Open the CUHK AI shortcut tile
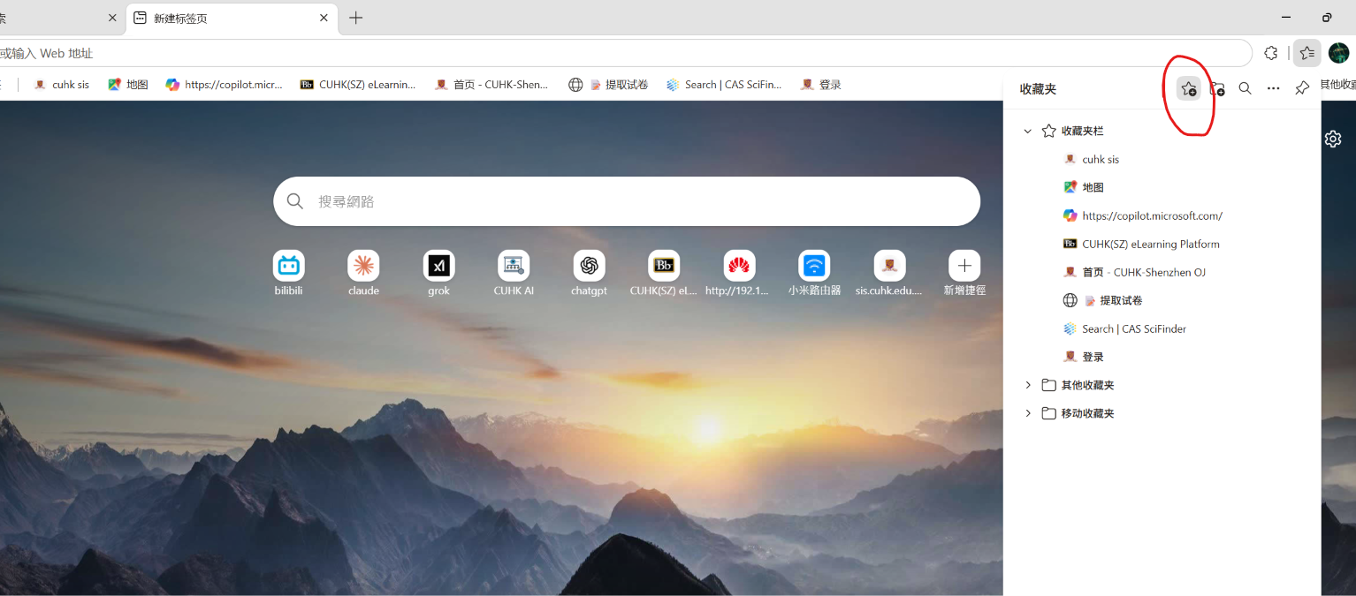The height and width of the screenshot is (596, 1356). pos(514,274)
